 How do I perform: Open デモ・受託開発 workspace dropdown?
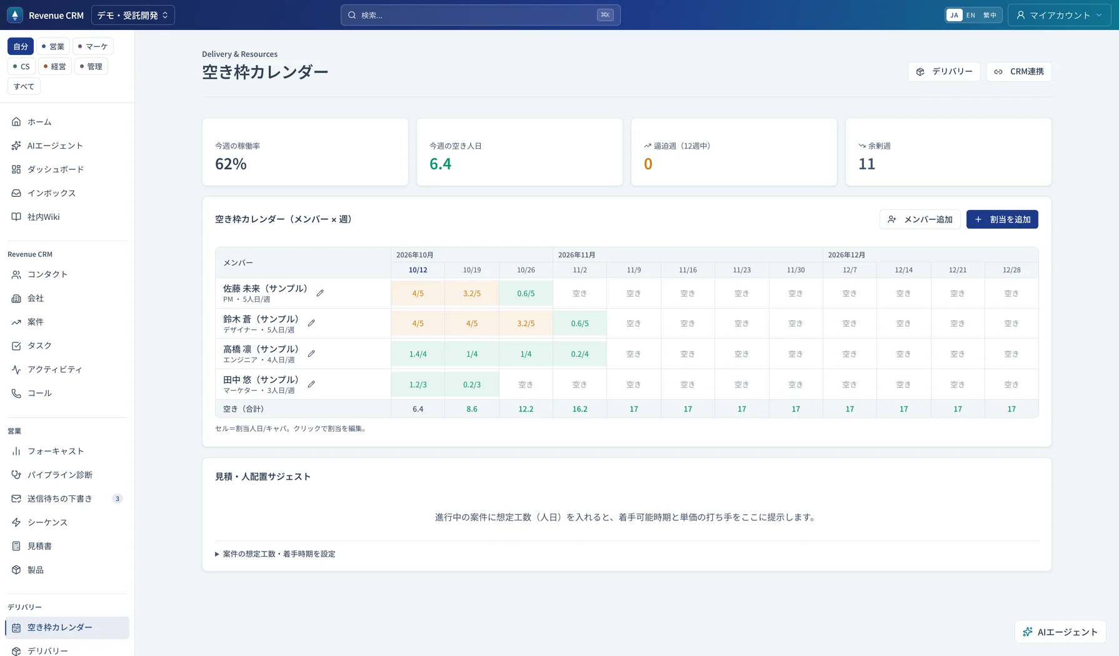coord(133,15)
